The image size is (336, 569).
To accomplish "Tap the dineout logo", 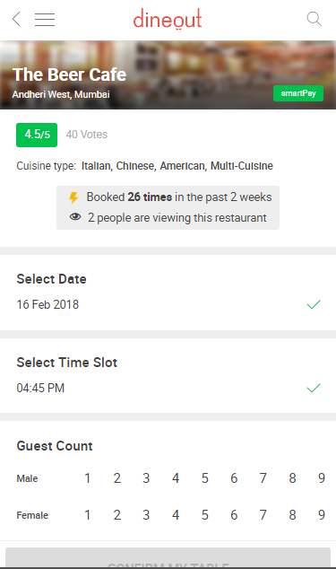I will tap(168, 19).
